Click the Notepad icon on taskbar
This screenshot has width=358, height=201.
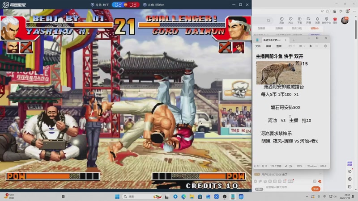pyautogui.click(x=233, y=197)
